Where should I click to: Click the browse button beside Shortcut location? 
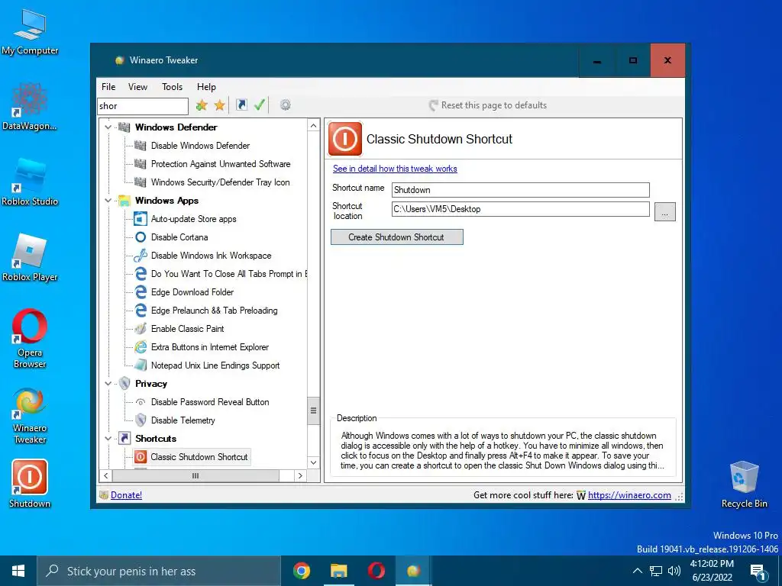665,212
